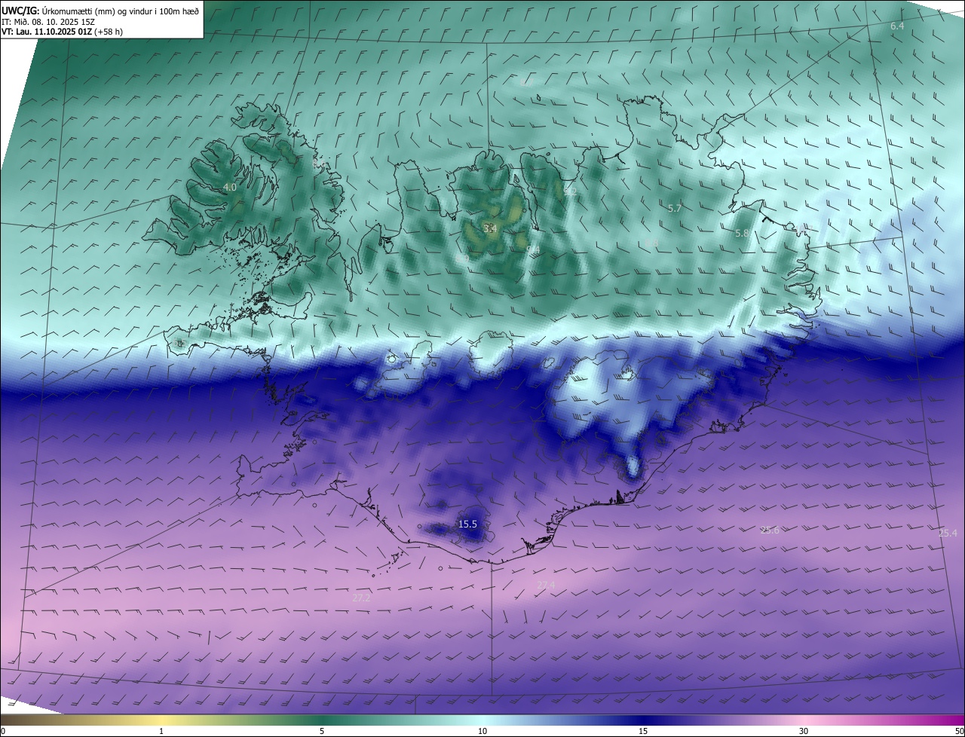Viewport: 965px width, 737px height.
Task: Click the 4.0 value over the Westfjords
Action: (230, 187)
